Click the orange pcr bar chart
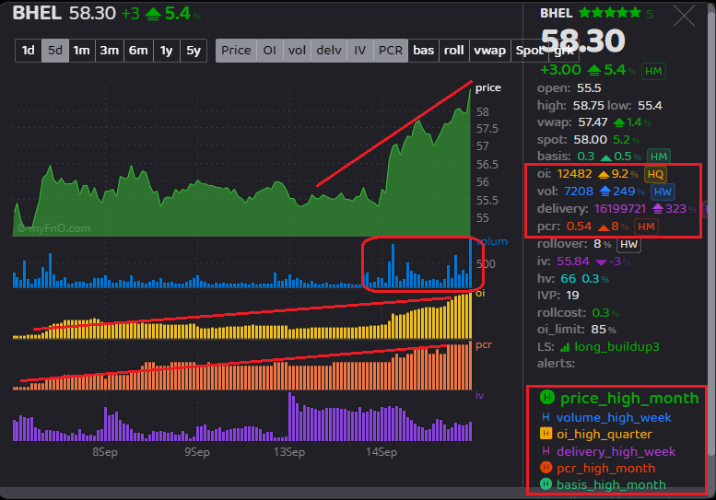 click(242, 366)
